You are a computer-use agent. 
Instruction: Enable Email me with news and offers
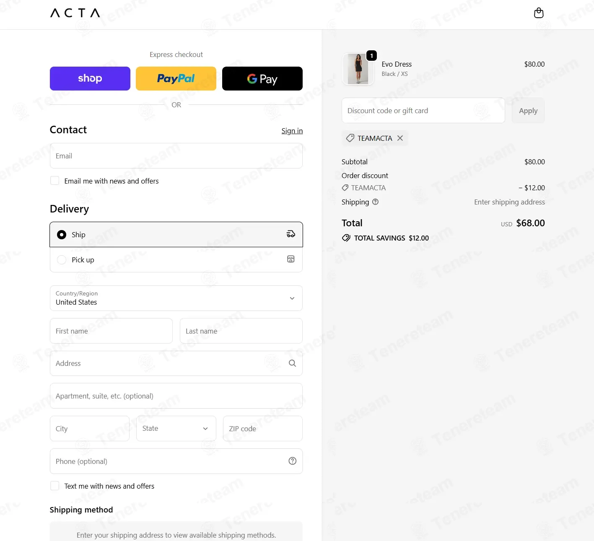point(54,181)
